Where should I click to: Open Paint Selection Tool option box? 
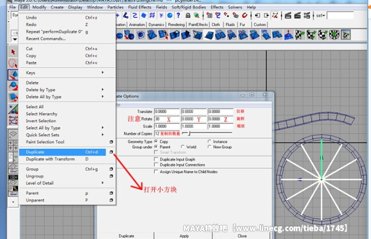pyautogui.click(x=111, y=142)
